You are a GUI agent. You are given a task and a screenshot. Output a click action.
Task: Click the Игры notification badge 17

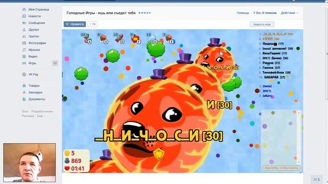click(55, 63)
